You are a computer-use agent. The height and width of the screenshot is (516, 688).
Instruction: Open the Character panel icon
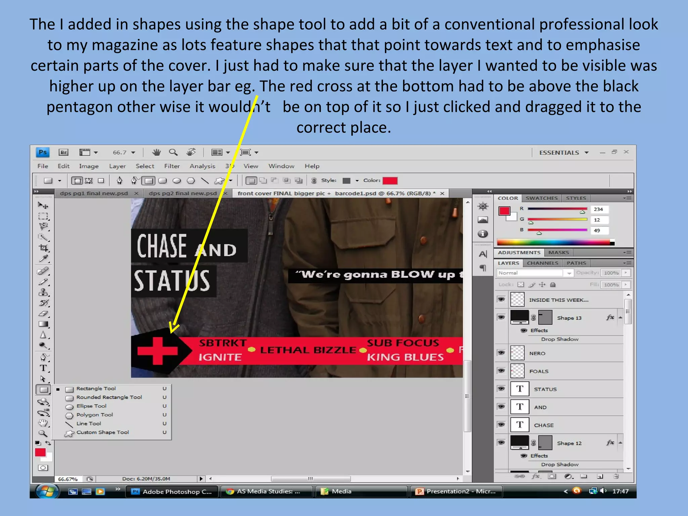coord(483,254)
